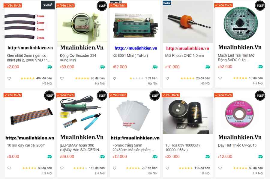This screenshot has width=270, height=179.
Task: Click heart icon for Mạch Led Trái Tim
Action: pos(220,78)
